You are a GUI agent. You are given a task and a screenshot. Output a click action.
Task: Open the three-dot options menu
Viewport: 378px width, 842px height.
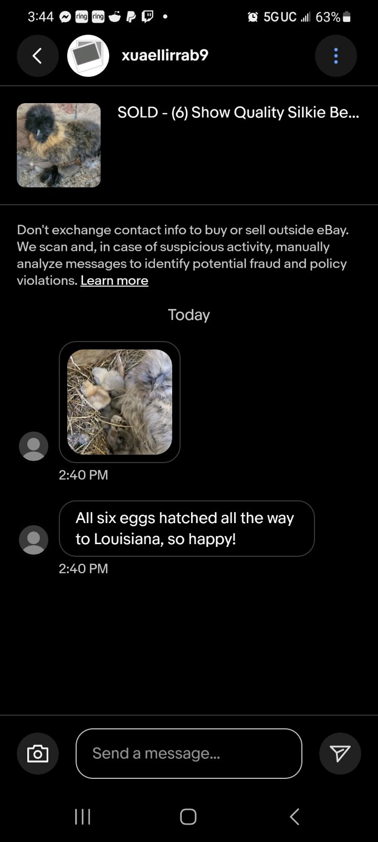point(336,56)
